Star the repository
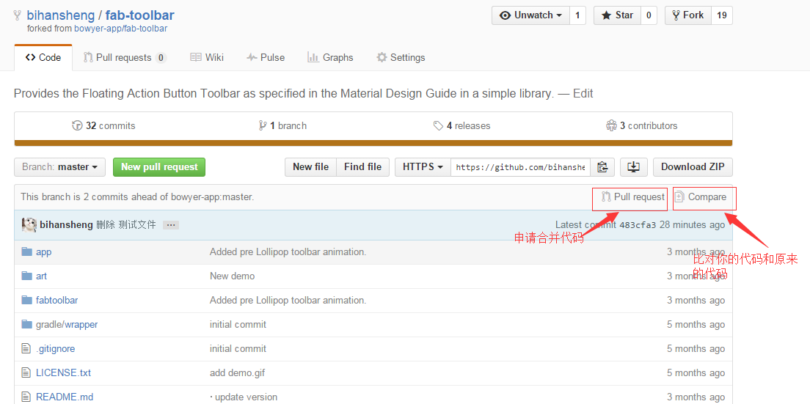 [617, 15]
